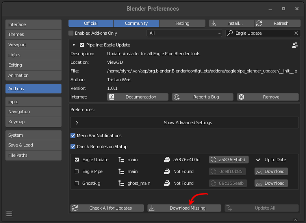Click the community add-on people icon

tap(295, 45)
